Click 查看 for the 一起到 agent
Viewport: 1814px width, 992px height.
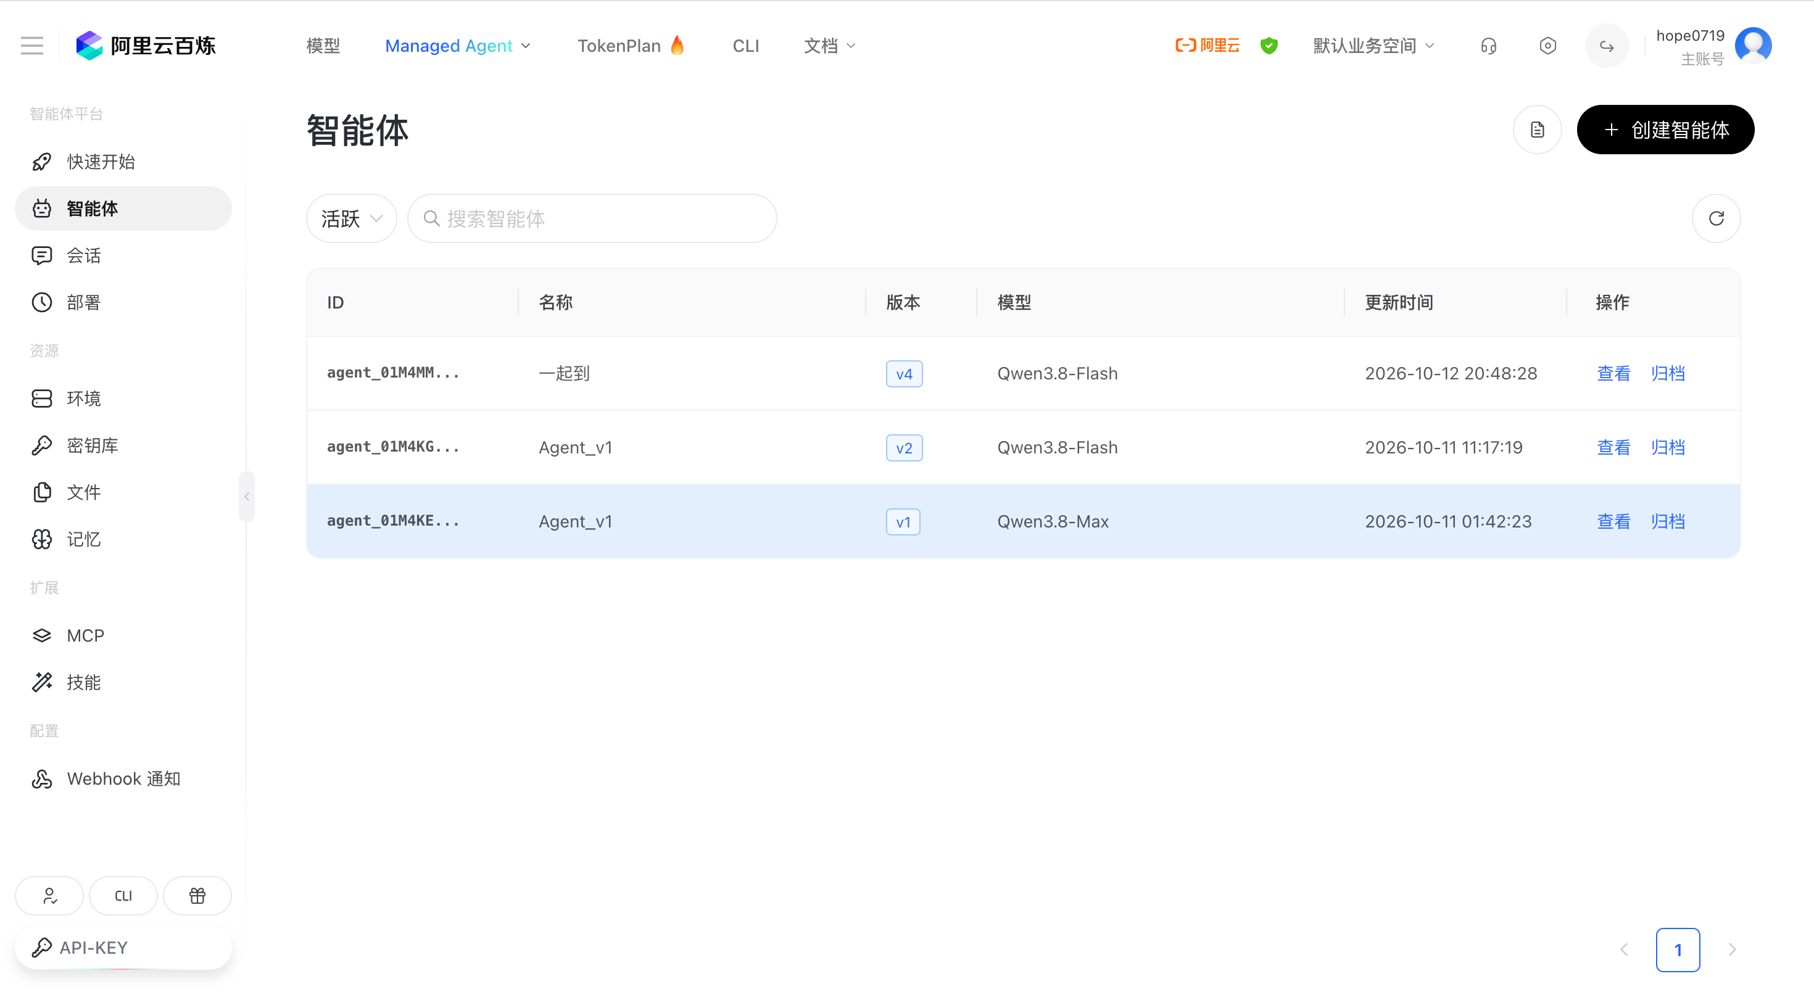[1613, 373]
